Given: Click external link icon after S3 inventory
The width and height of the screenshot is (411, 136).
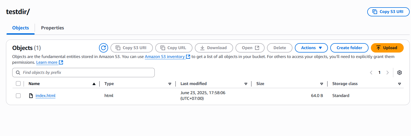Looking at the screenshot, I should point(188,57).
